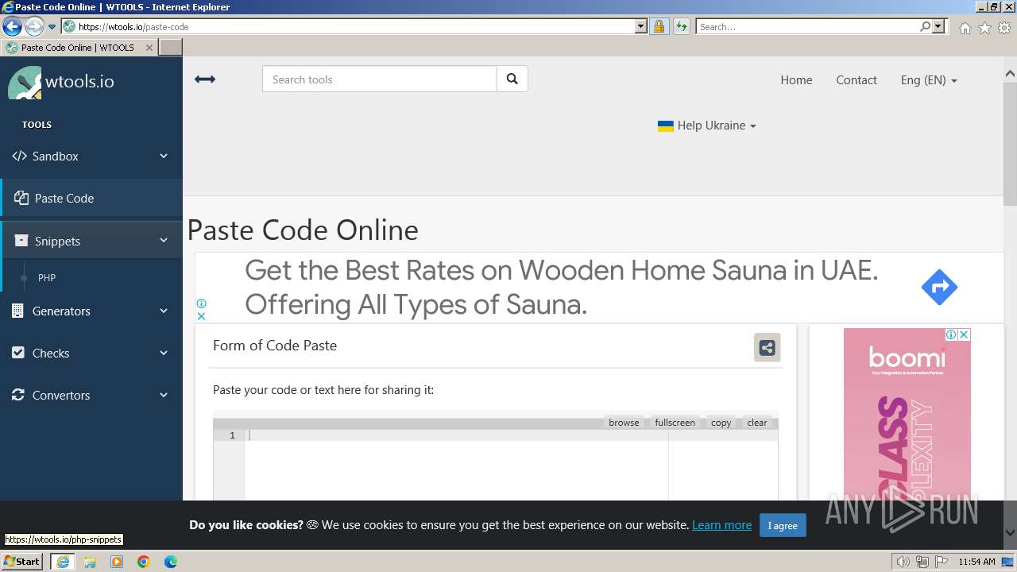The image size is (1017, 572).
Task: Click the clear button in editor toolbar
Action: click(757, 423)
